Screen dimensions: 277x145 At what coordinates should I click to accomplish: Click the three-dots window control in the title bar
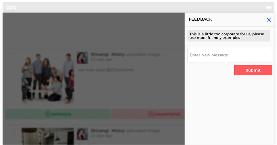[11, 7]
